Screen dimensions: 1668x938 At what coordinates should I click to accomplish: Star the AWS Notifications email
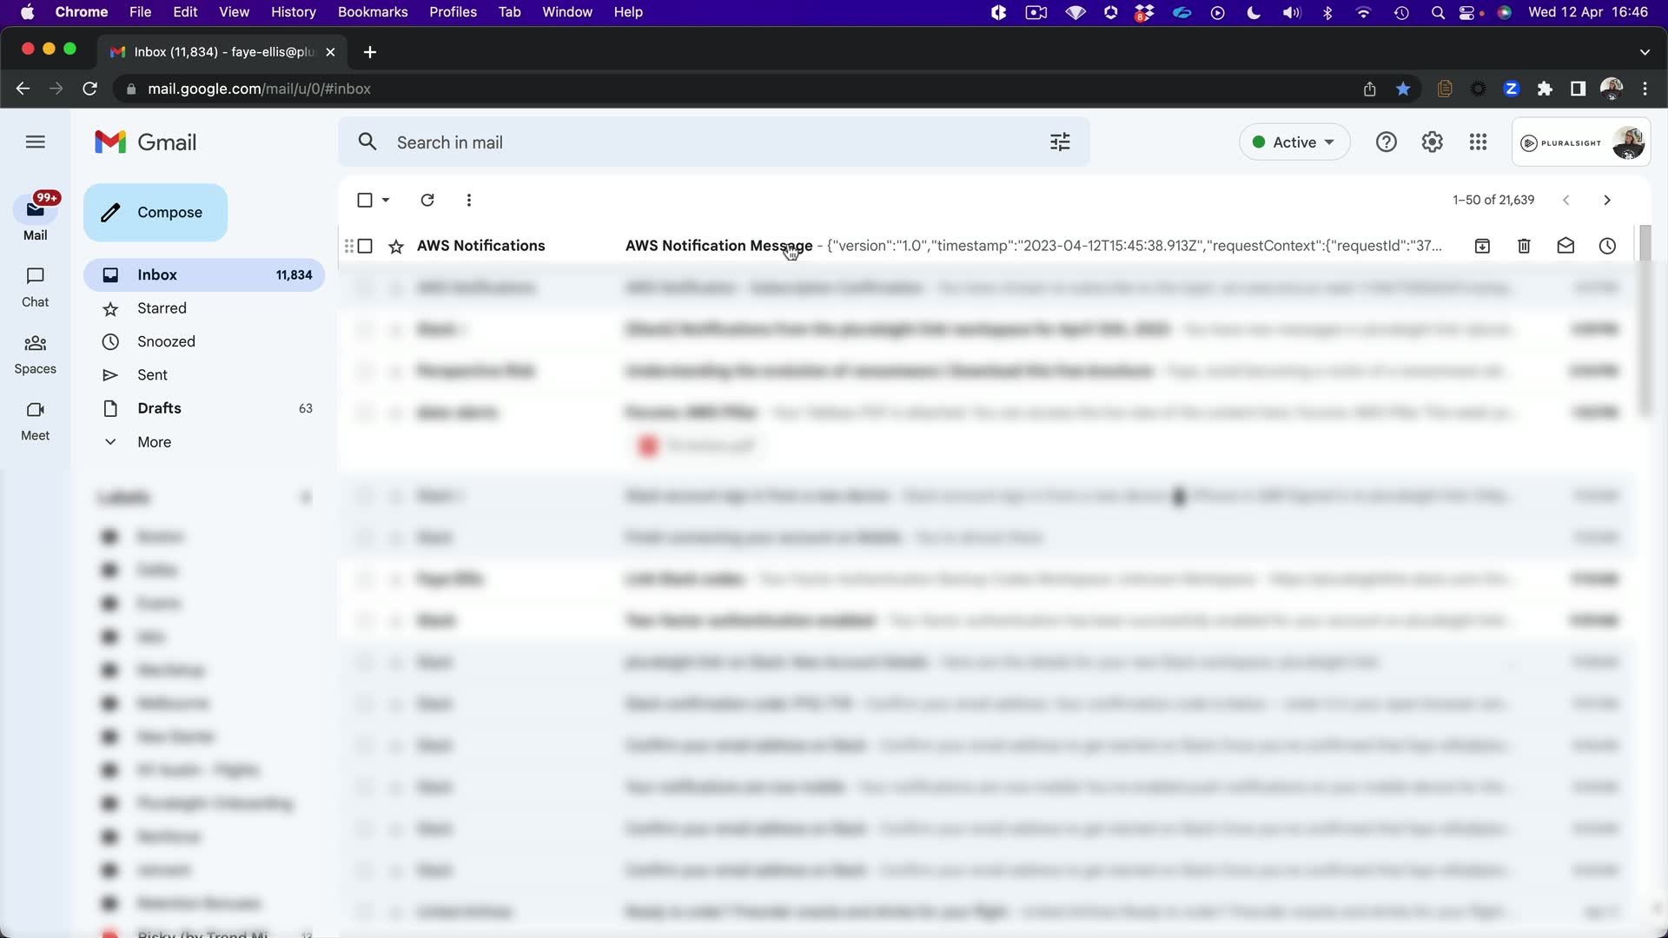[396, 247]
